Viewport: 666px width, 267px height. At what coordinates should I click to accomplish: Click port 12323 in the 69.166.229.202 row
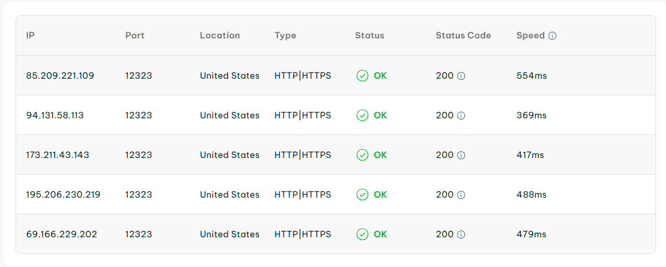pyautogui.click(x=138, y=234)
